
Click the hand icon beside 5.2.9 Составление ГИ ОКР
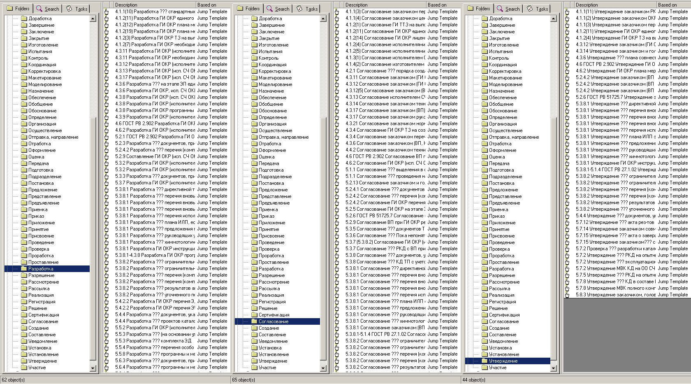[x=107, y=156]
